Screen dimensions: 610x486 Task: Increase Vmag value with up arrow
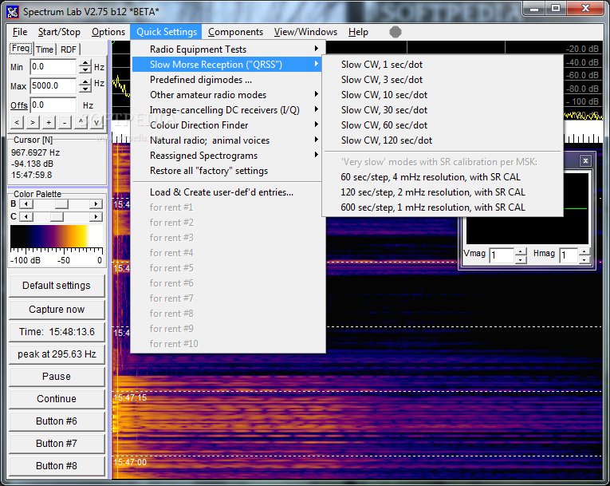tap(521, 251)
